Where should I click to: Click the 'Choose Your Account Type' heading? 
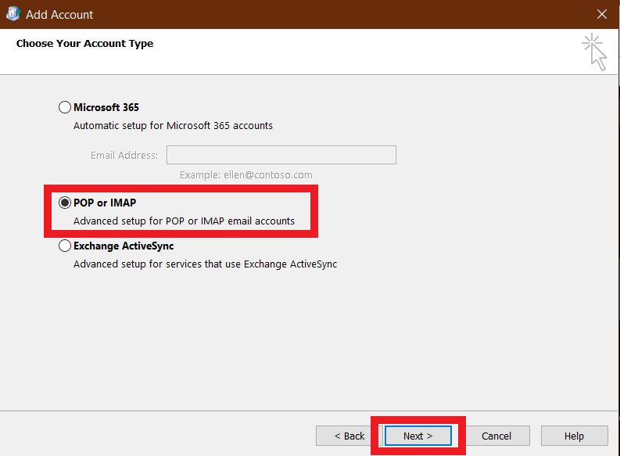(x=84, y=44)
